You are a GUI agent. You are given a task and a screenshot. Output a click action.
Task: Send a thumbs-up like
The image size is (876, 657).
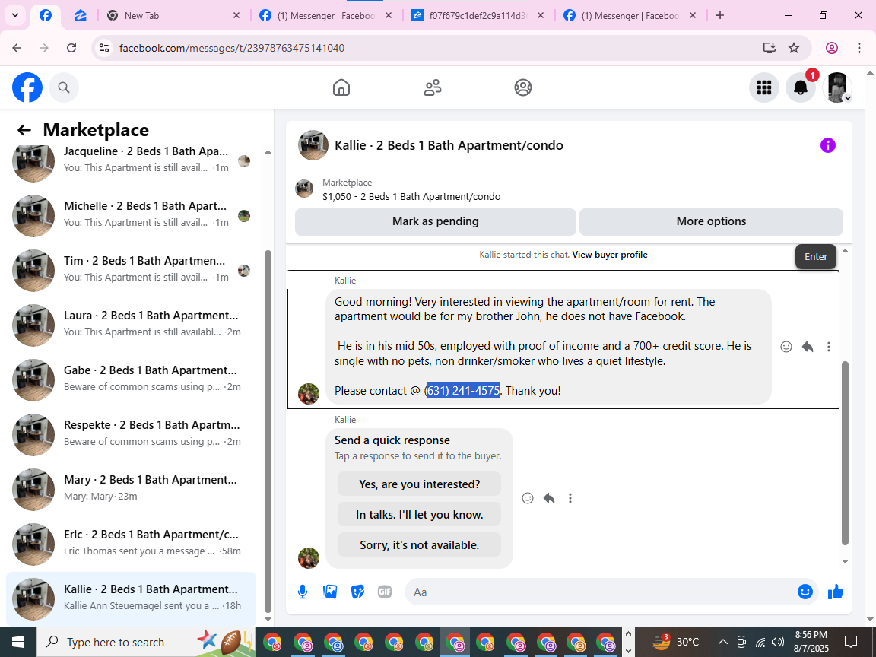835,592
